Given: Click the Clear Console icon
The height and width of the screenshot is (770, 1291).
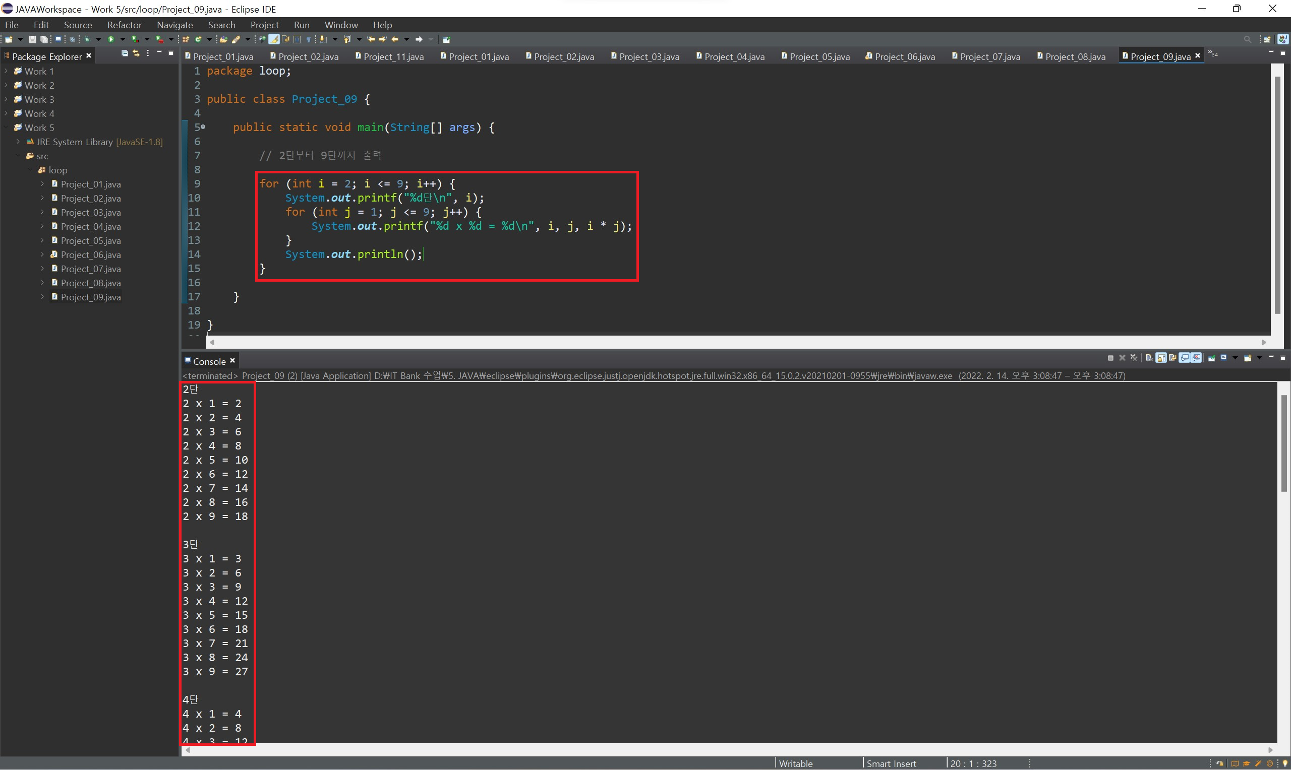Looking at the screenshot, I should coord(1149,358).
